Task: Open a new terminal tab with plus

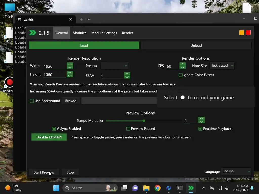Action: tap(81, 19)
